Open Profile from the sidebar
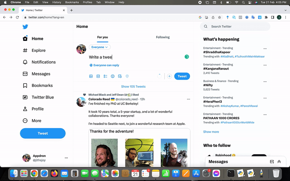 [33, 109]
